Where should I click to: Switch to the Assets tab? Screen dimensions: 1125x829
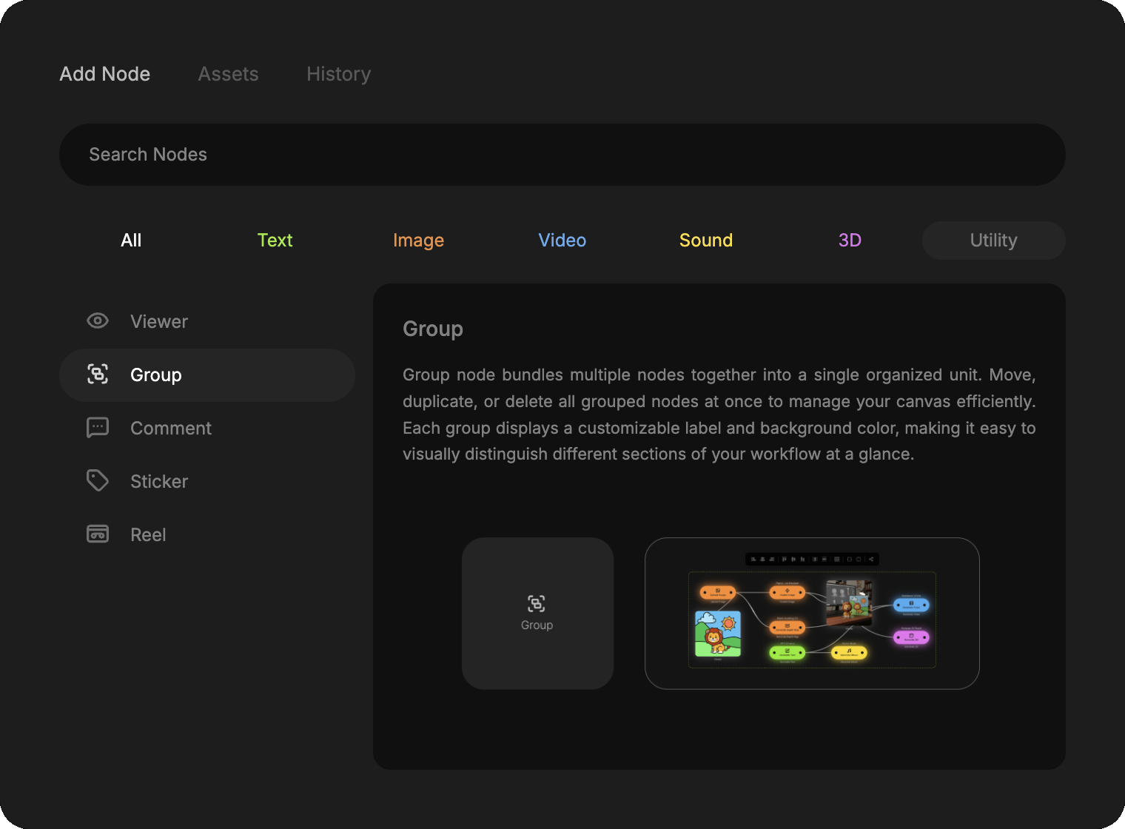pos(228,74)
